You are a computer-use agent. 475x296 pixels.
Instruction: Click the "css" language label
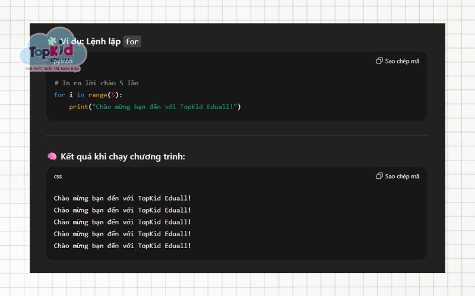point(58,176)
